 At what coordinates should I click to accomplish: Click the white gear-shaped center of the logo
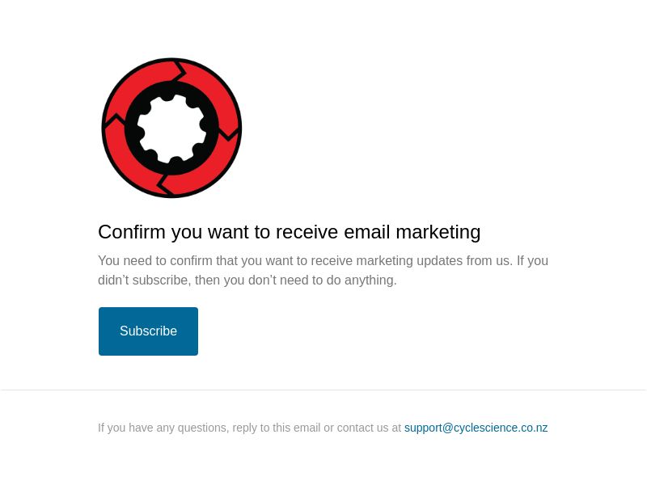tap(171, 129)
